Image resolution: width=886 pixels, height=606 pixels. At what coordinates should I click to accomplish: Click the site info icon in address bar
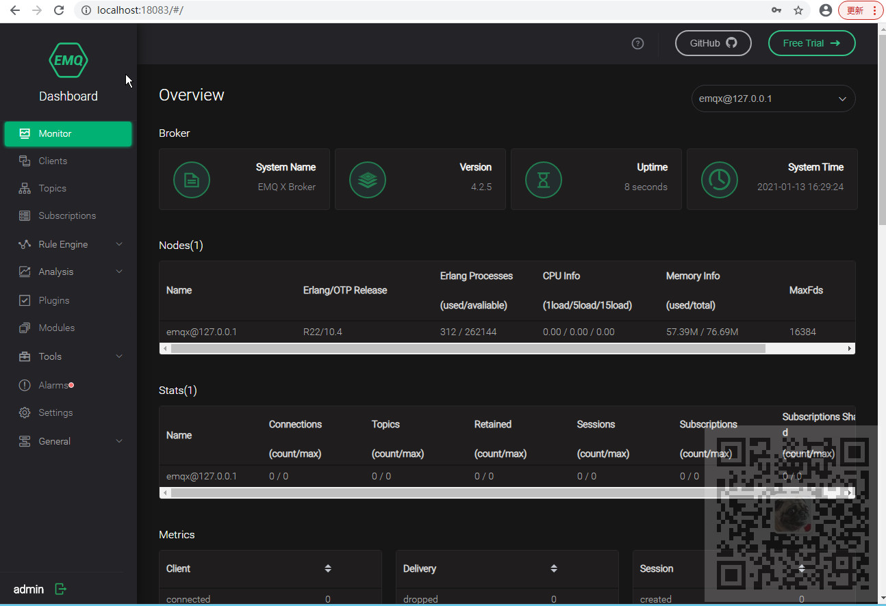[86, 10]
